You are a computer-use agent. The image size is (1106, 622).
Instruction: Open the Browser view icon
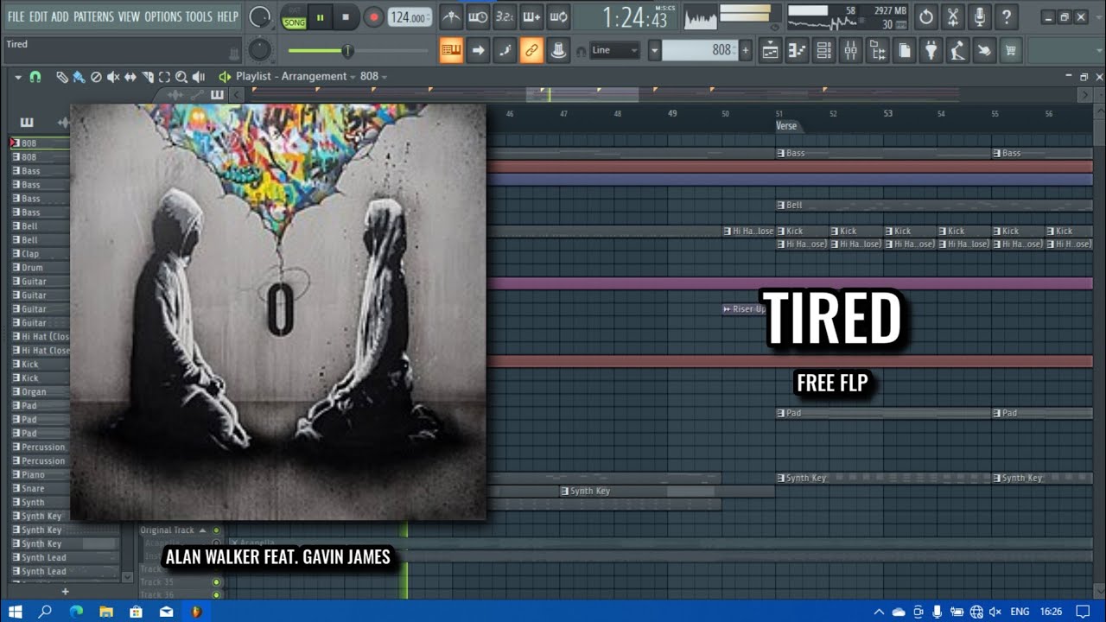(x=877, y=51)
